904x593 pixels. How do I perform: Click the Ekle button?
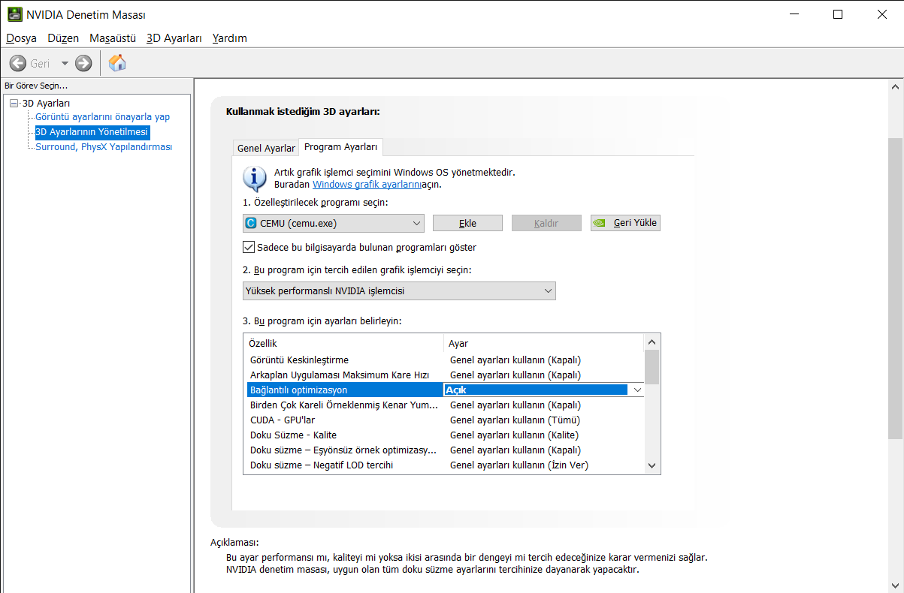pos(467,223)
